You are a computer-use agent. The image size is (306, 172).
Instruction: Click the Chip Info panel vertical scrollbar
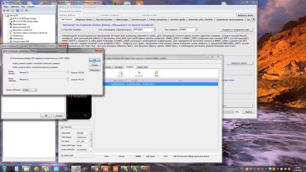click(x=91, y=141)
